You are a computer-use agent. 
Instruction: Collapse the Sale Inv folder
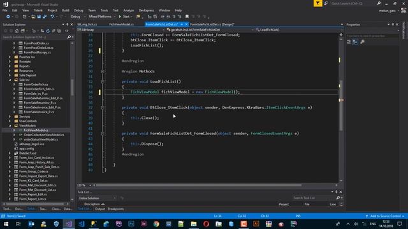pos(10,80)
